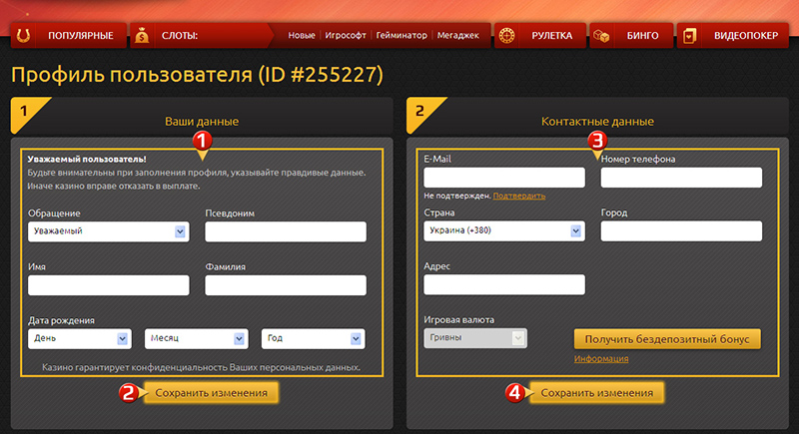Screen dimensions: 799x434
Task: Click the money bag Слоты icon
Action: point(142,36)
